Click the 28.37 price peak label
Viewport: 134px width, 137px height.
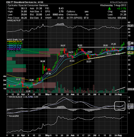[x=63, y=46]
